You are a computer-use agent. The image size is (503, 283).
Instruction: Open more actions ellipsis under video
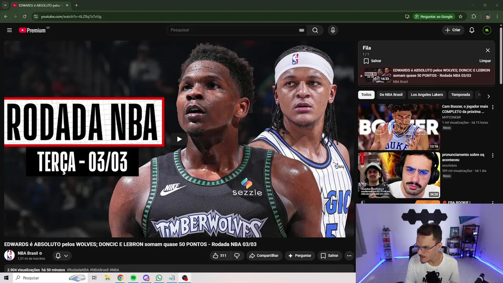tap(349, 255)
